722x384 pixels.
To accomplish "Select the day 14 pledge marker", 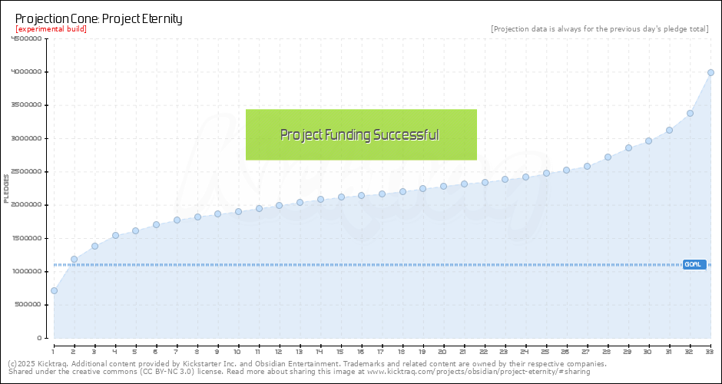I will pos(320,200).
